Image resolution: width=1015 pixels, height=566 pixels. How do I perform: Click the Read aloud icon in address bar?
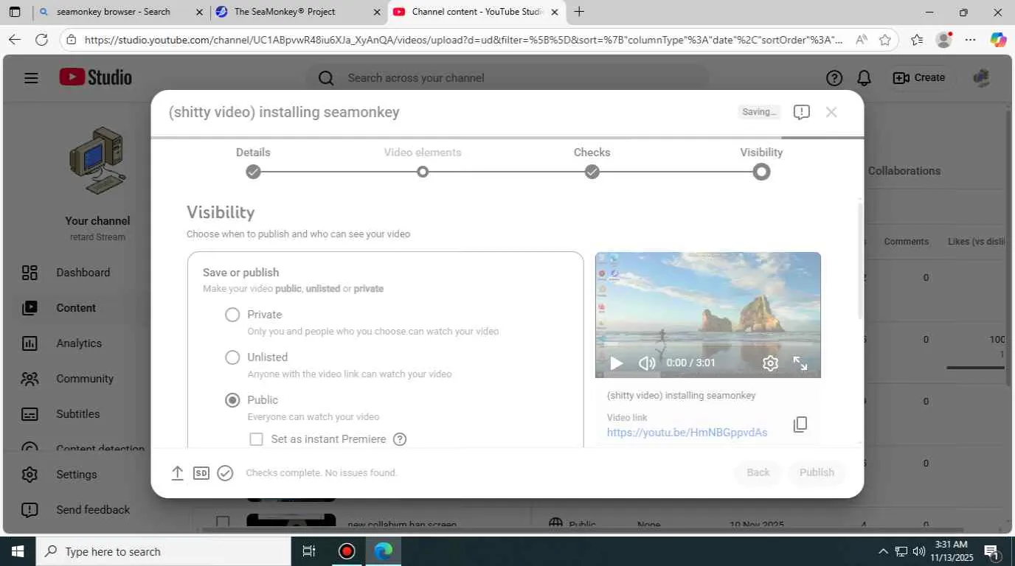861,40
